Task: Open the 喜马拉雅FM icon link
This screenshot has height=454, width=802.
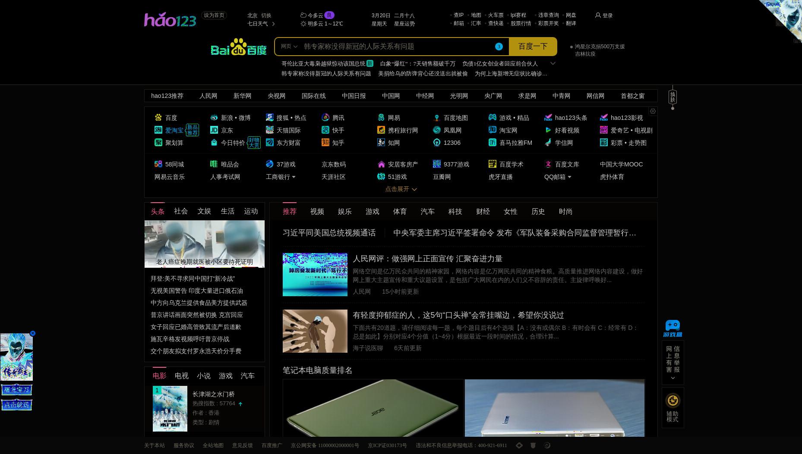Action: [493, 142]
